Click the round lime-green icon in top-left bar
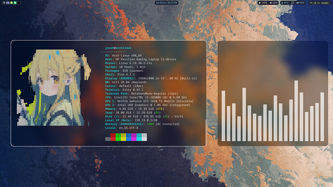The image size is (333, 187). 12,3
